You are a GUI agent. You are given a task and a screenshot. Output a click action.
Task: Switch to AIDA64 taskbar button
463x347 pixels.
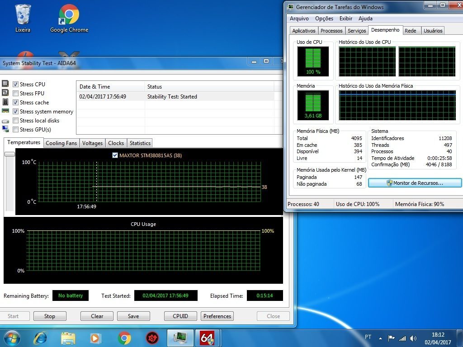coord(207,338)
